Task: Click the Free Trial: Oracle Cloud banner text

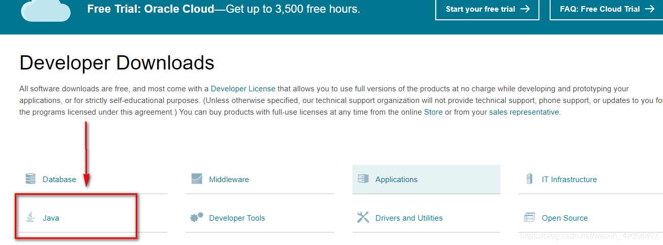Action: [x=224, y=9]
